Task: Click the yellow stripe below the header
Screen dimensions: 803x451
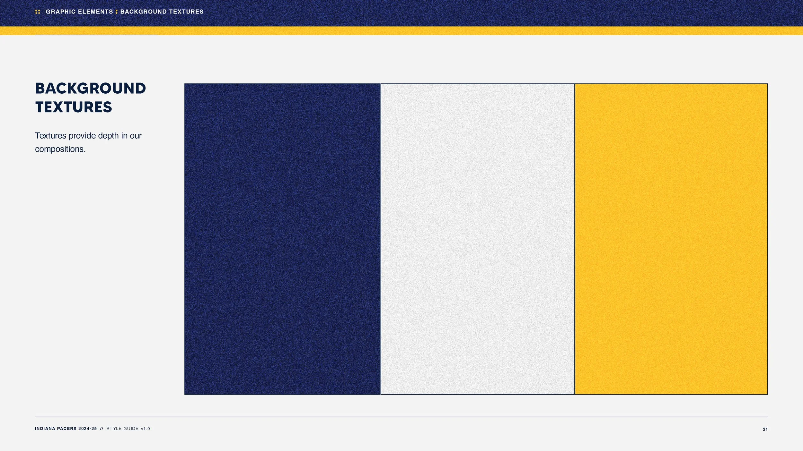Action: click(x=401, y=31)
